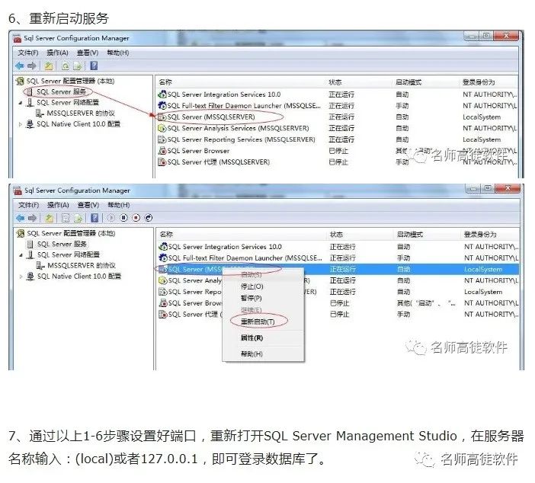
Task: Click Pause service icon in bottom toolbar
Action: coord(123,218)
